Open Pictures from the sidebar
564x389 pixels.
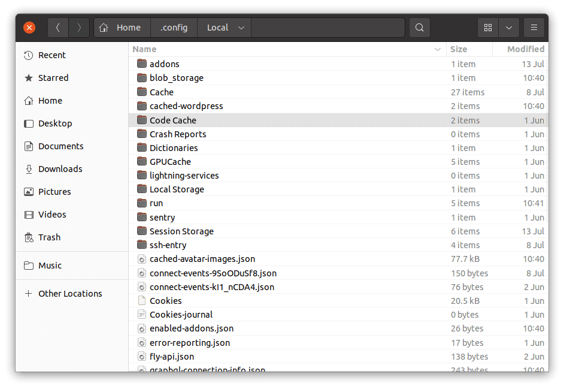coord(51,191)
